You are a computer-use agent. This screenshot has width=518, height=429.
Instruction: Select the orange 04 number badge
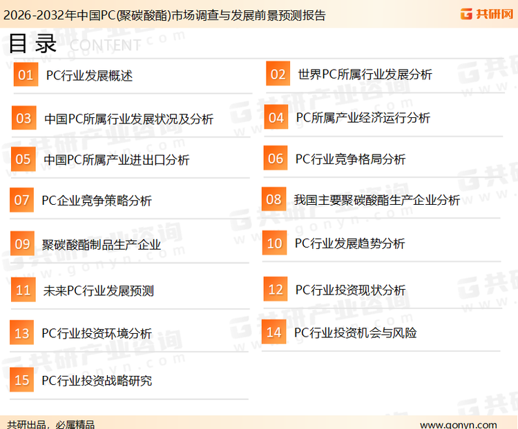tap(276, 117)
